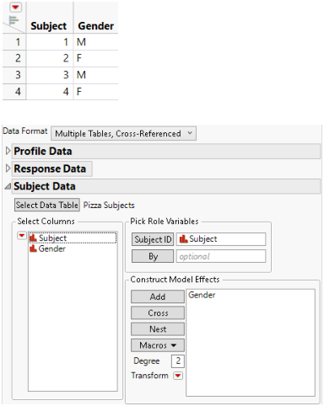Image resolution: width=324 pixels, height=406 pixels.
Task: Click the Cross effect button
Action: point(158,313)
